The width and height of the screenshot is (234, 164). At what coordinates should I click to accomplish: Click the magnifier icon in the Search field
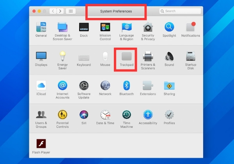(x=162, y=11)
